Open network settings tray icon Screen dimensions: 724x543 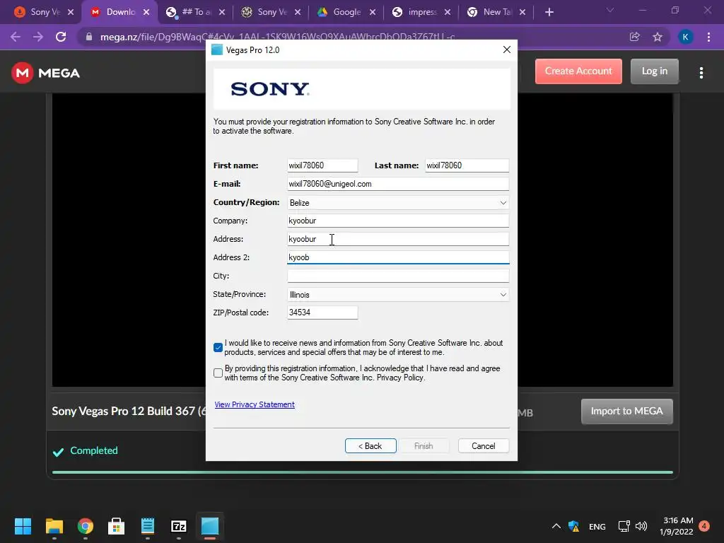click(624, 526)
